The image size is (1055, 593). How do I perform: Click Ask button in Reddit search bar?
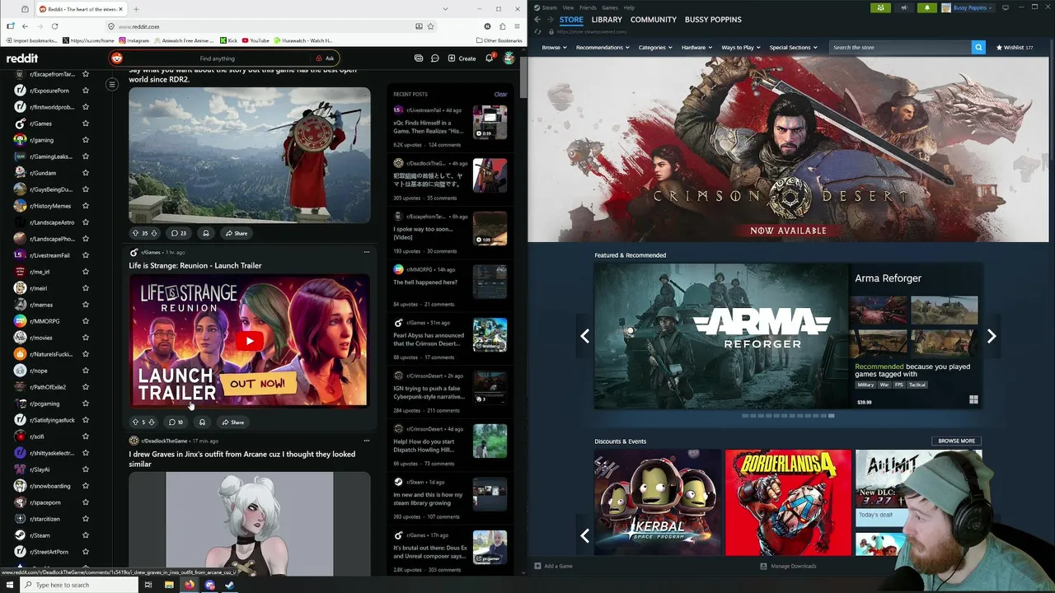[x=325, y=58]
